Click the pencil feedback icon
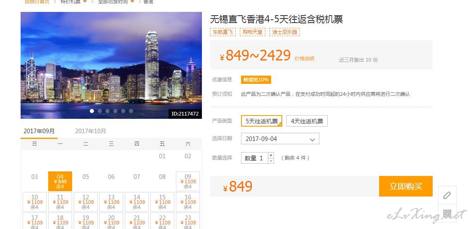The image size is (471, 229). (x=447, y=195)
